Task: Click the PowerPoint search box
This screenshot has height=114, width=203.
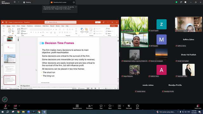Action: 61,22
